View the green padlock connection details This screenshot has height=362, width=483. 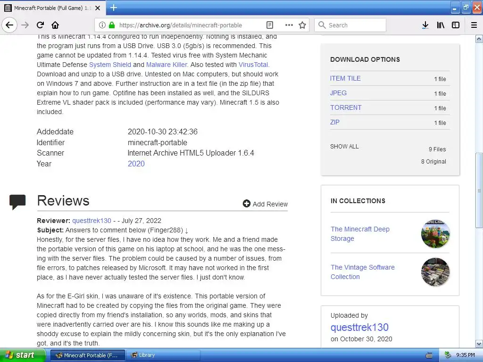pyautogui.click(x=112, y=25)
